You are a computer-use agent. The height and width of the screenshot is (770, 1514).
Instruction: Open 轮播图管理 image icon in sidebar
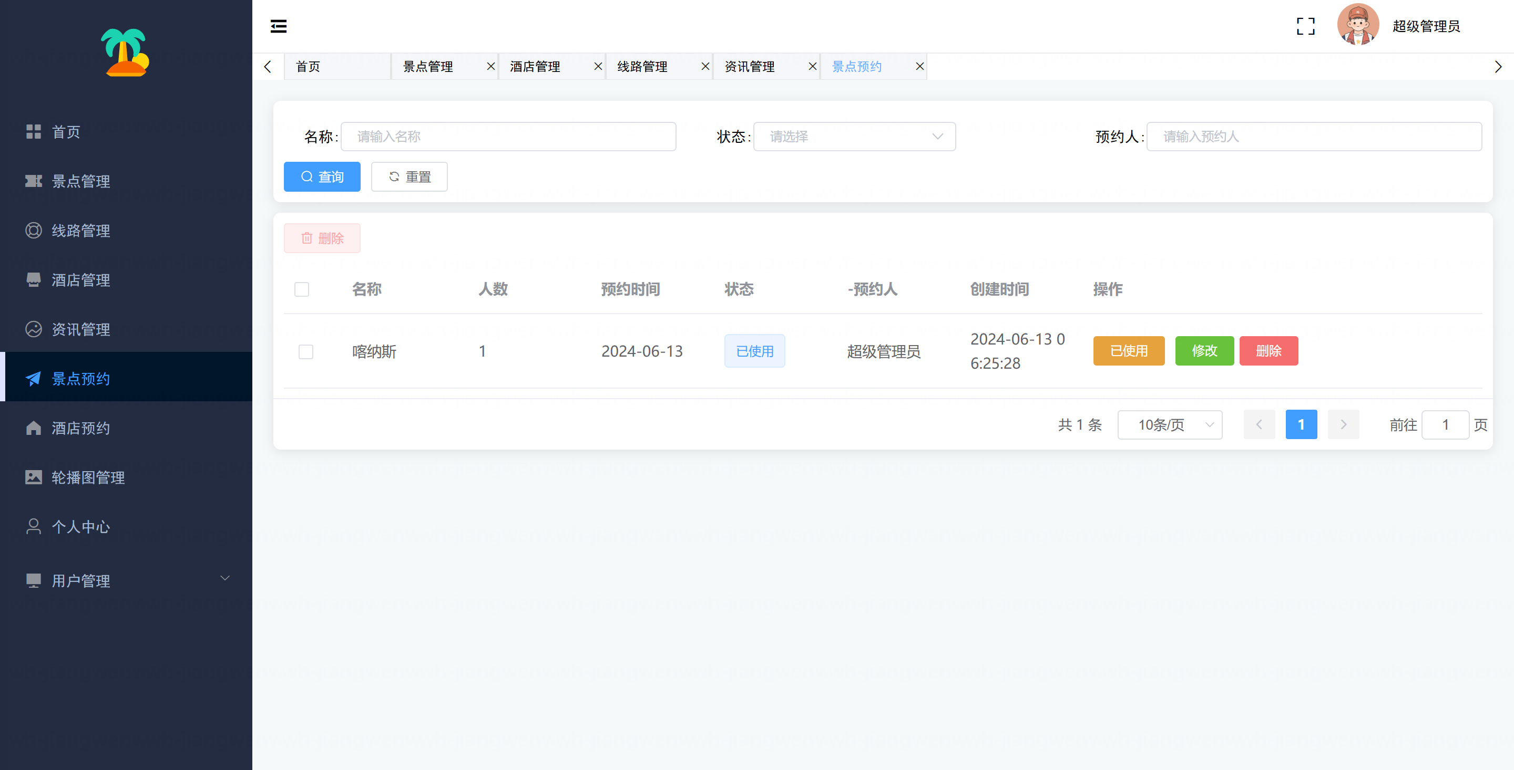coord(34,477)
